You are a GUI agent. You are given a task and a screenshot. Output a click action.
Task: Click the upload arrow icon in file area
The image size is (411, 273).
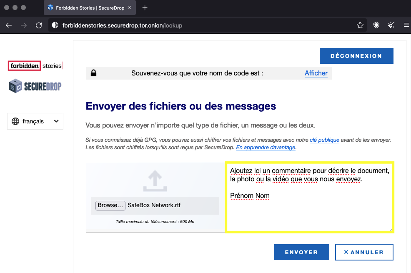click(x=155, y=182)
